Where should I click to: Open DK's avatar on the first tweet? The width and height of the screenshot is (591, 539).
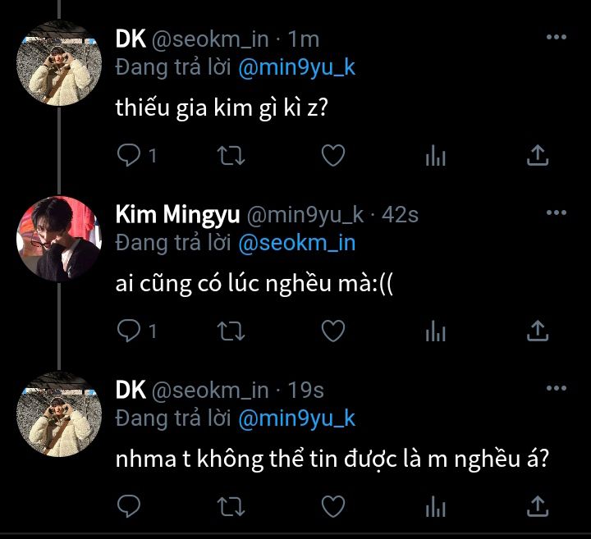tap(58, 63)
